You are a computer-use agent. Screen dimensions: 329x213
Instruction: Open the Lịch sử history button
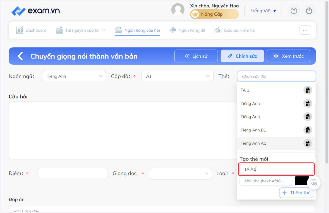pyautogui.click(x=196, y=56)
